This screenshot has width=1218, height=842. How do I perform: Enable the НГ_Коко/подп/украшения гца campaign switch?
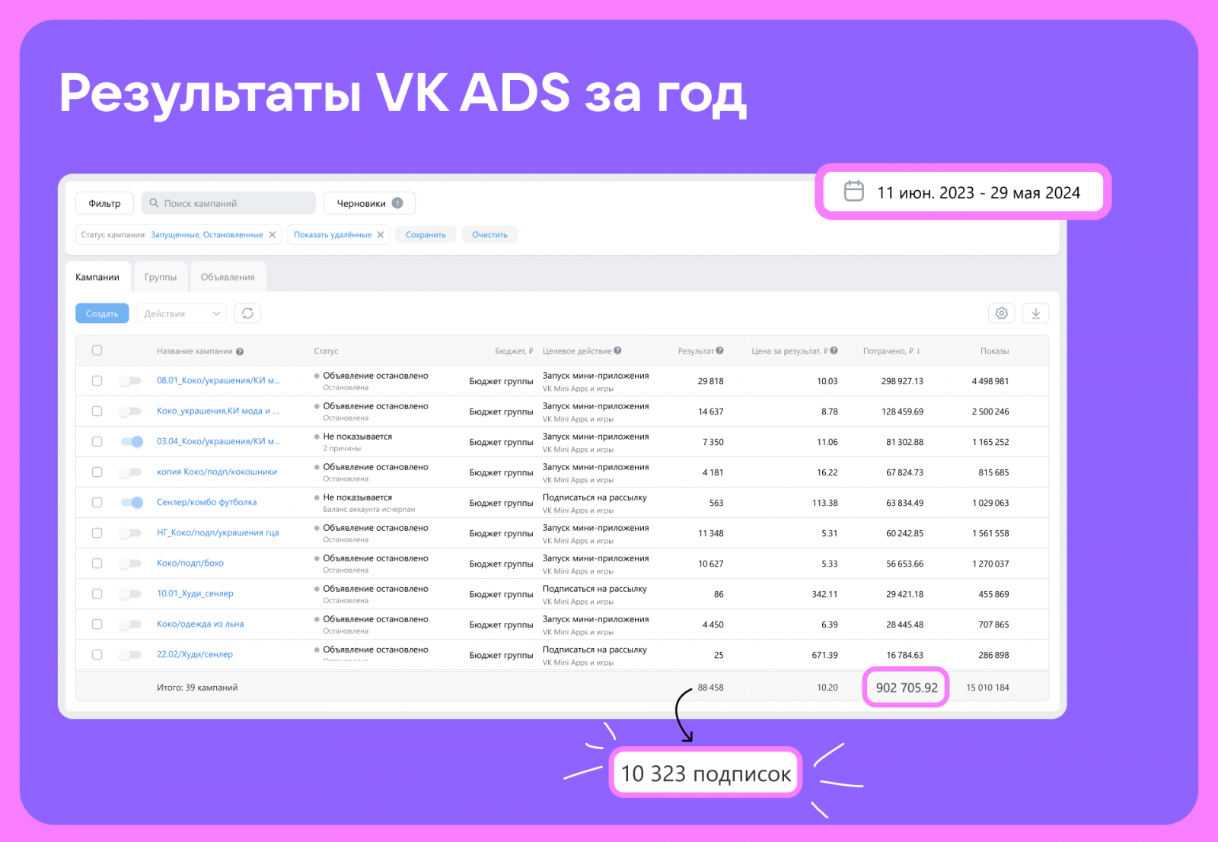tap(130, 532)
